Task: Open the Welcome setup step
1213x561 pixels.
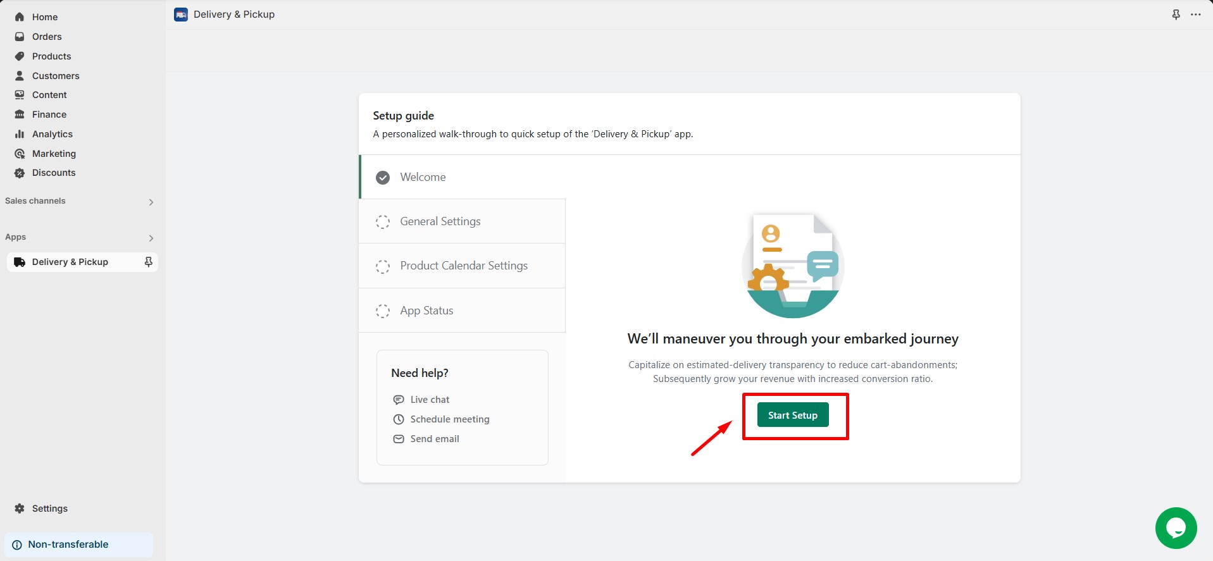Action: 462,177
